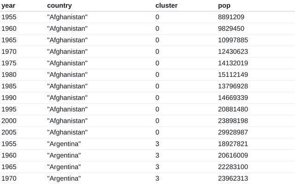Click the last row's pop value 23962313
The image size is (295, 184).
[233, 178]
